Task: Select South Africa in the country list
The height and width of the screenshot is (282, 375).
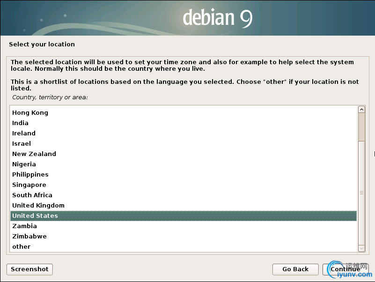Action: [184, 195]
